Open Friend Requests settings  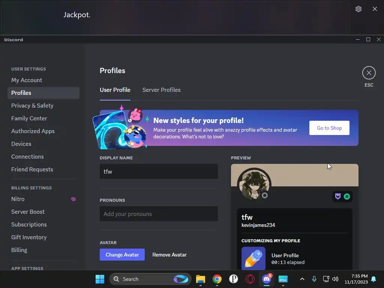click(43, 169)
